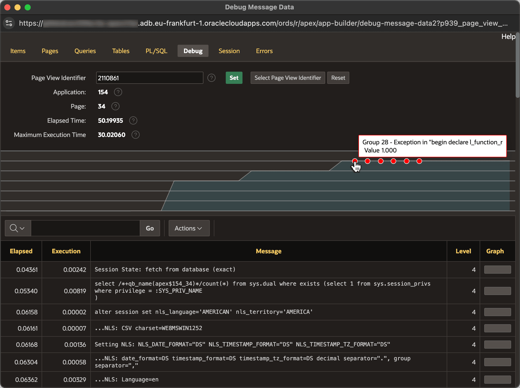
Task: Open the Queries tab
Action: point(85,51)
